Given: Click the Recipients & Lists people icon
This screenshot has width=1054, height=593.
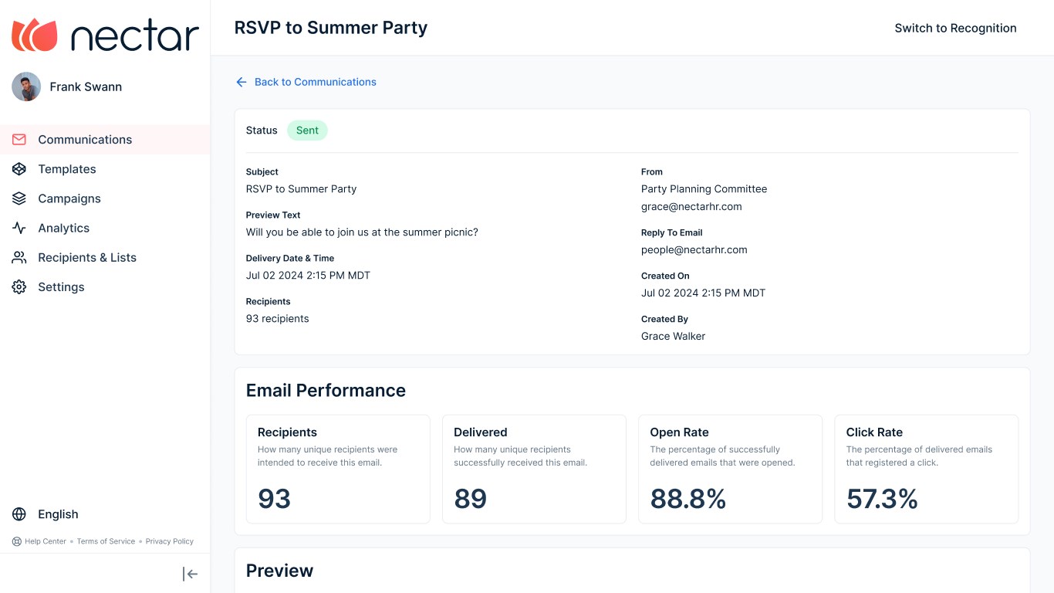Looking at the screenshot, I should [x=19, y=257].
